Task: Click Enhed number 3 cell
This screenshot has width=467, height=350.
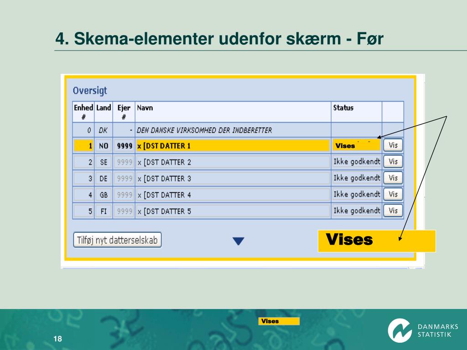Action: point(83,178)
